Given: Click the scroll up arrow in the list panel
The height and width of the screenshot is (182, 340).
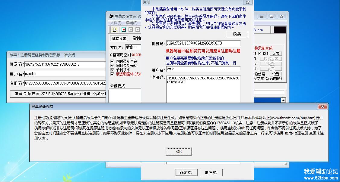Looking at the screenshot, I should click(x=283, y=100).
